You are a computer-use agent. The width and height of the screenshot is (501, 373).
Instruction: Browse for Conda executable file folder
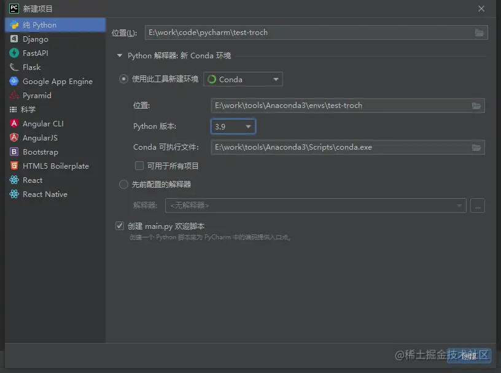point(476,147)
